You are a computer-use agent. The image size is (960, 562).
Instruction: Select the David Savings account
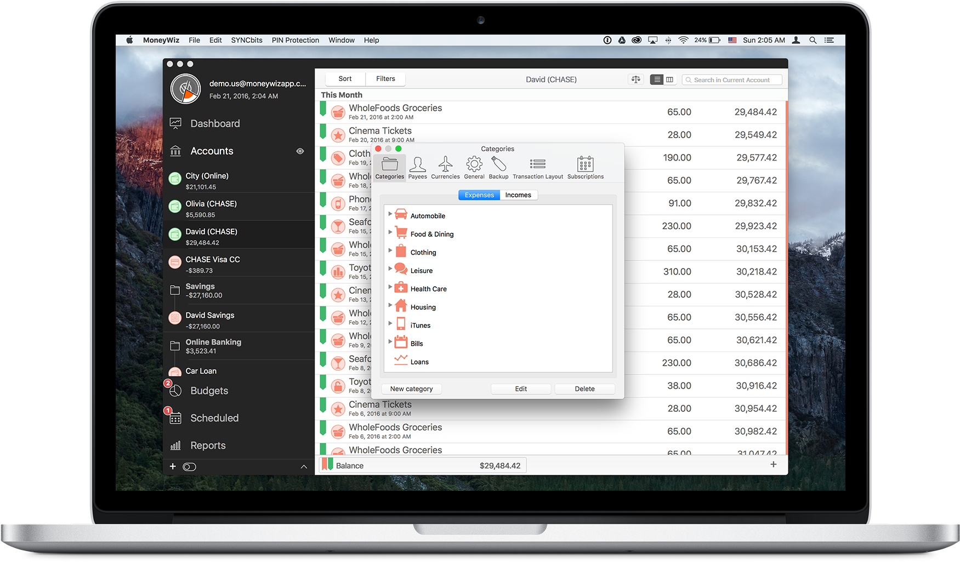coord(239,319)
